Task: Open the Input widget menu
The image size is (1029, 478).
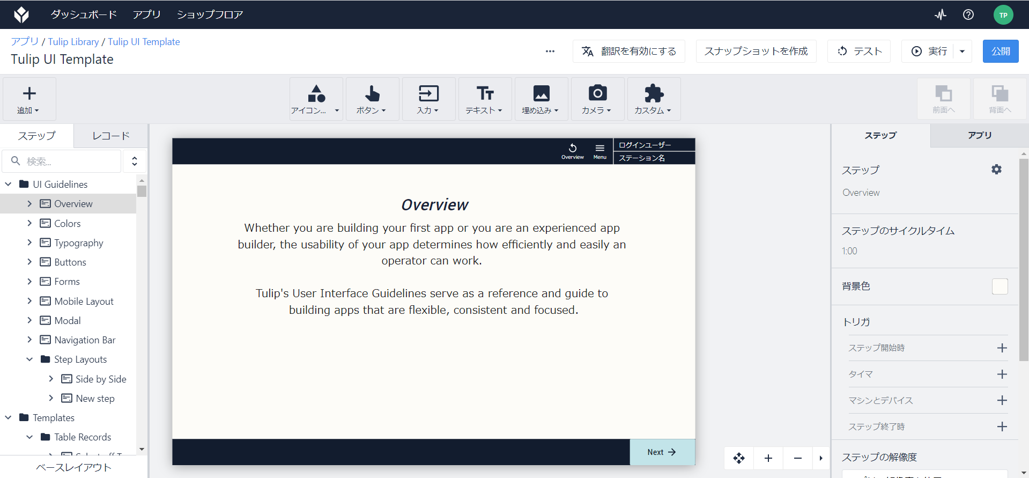Action: (x=428, y=99)
